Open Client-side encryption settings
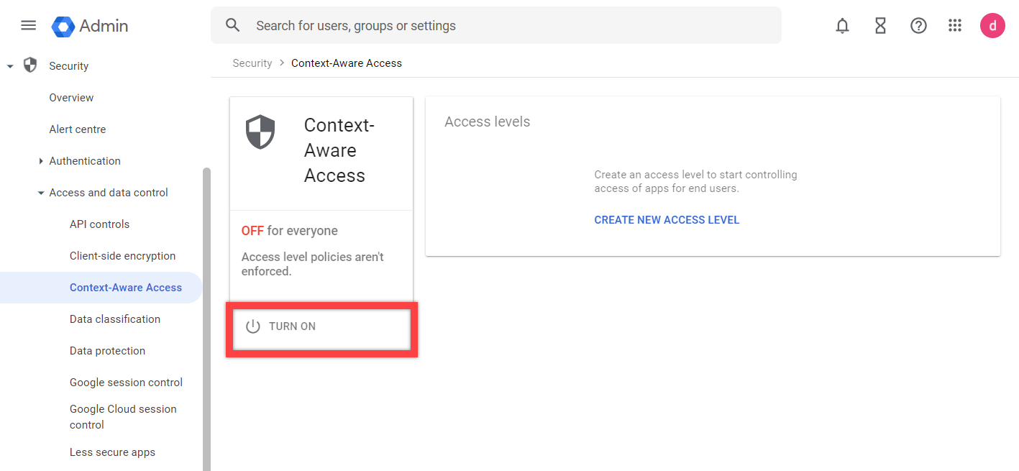1019x471 pixels. pyautogui.click(x=122, y=256)
